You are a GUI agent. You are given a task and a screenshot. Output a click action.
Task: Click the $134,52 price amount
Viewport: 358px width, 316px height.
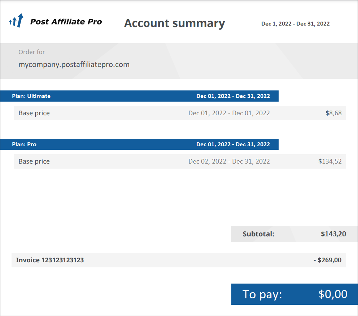pyautogui.click(x=330, y=161)
